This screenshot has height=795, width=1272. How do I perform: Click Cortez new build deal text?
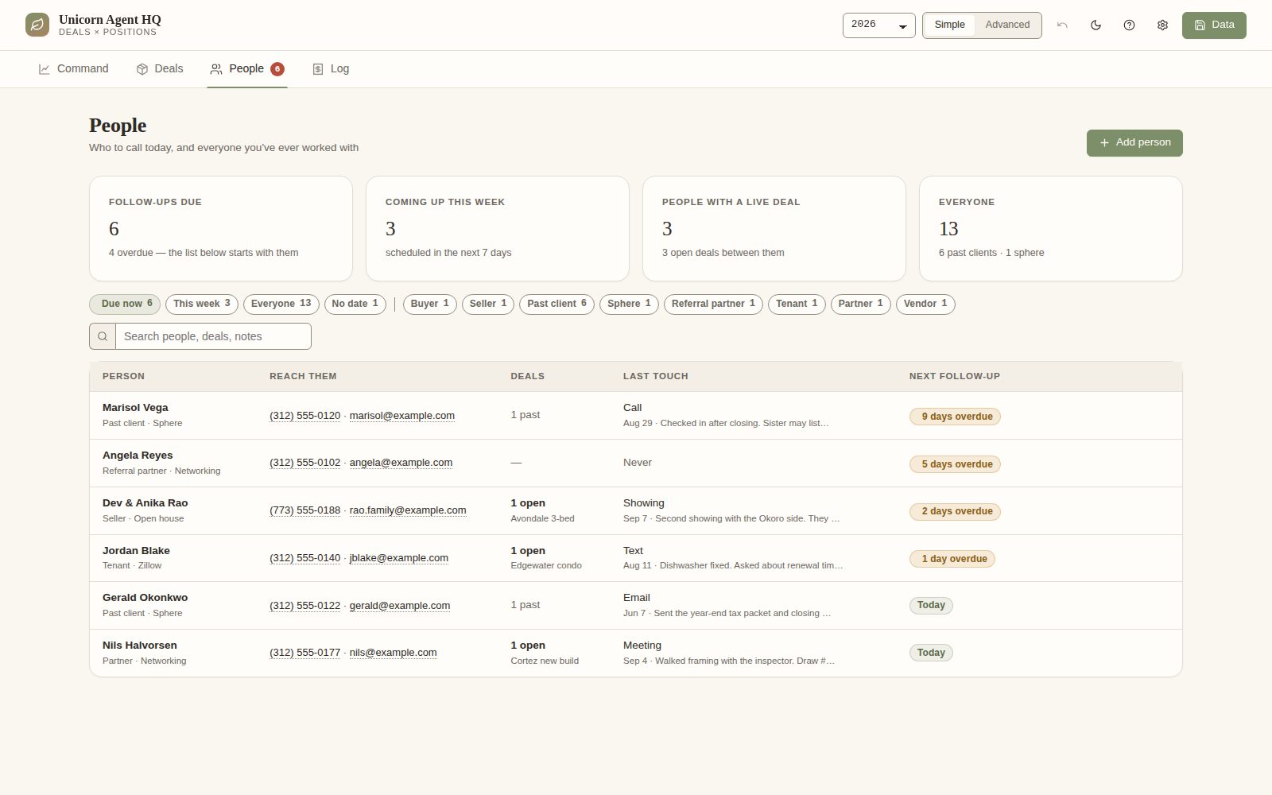pos(545,661)
